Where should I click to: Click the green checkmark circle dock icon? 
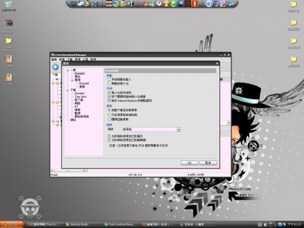pyautogui.click(x=173, y=4)
